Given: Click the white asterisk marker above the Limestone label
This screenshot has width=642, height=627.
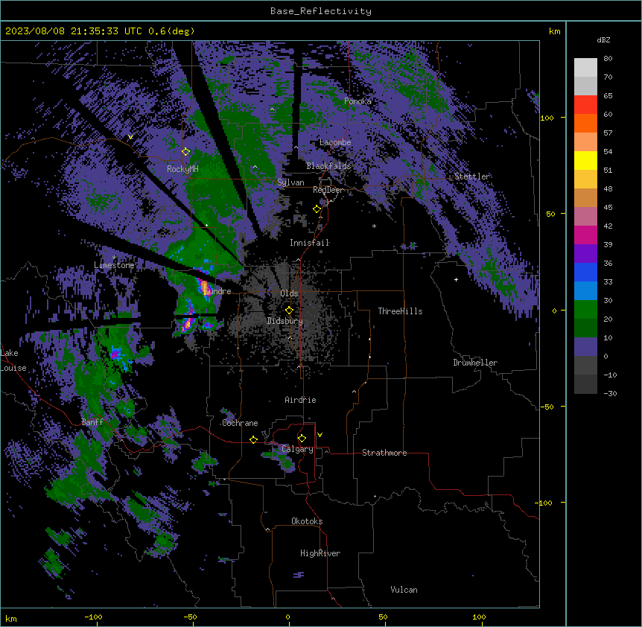Looking at the screenshot, I should coord(114,258).
